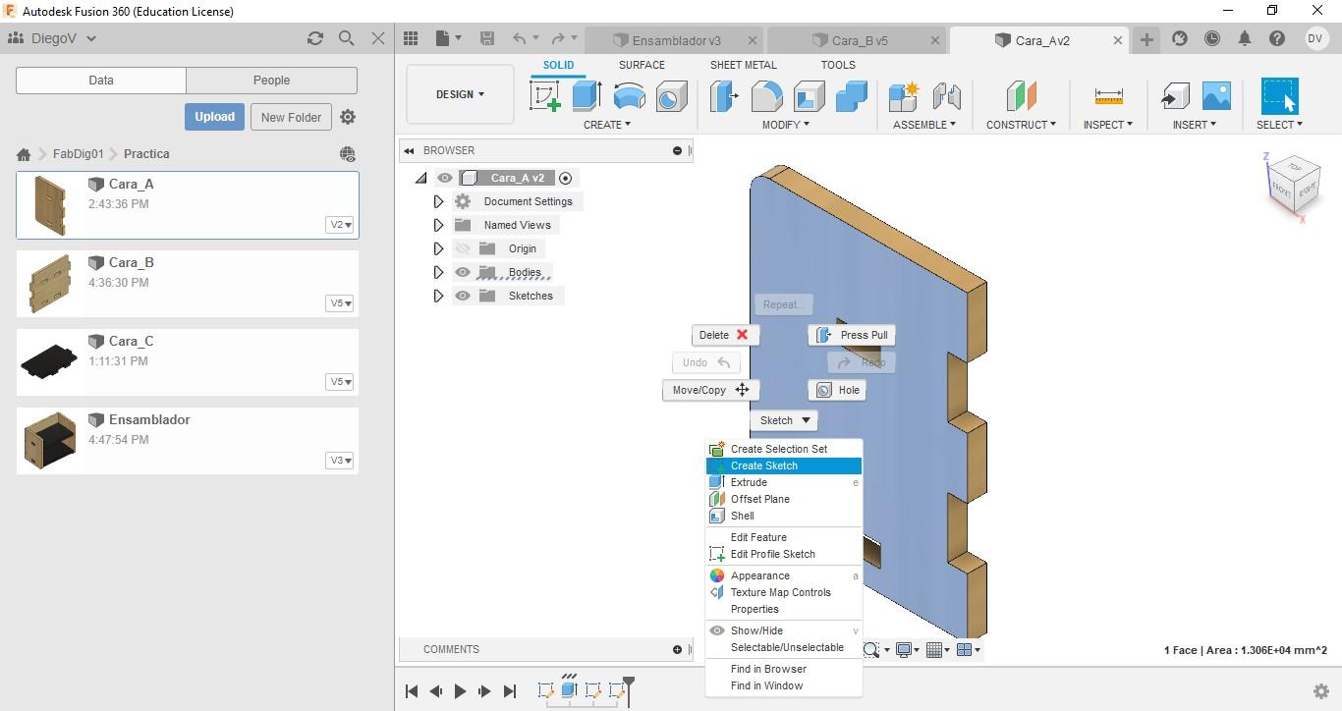Open the MODIFY dropdown menu

786,125
